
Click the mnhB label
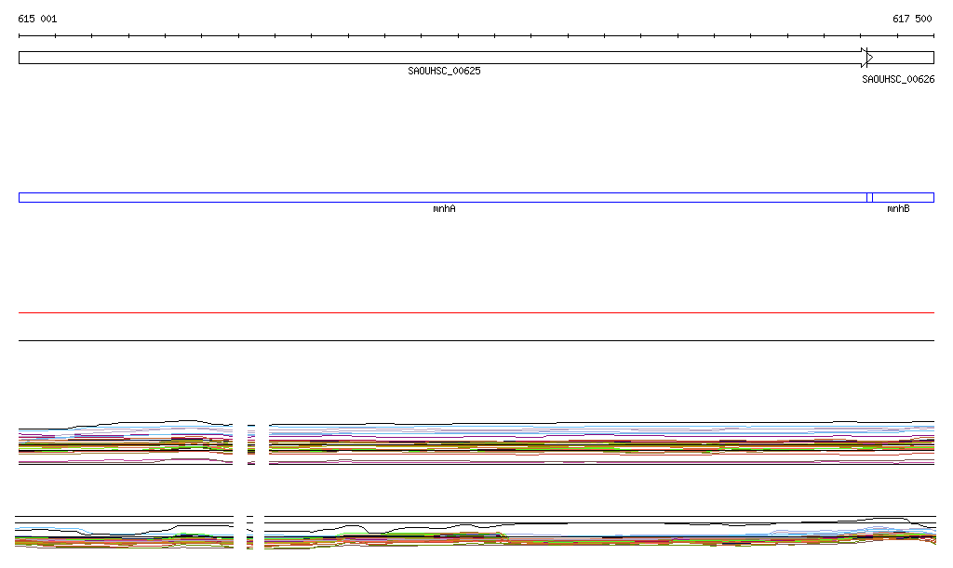point(897,209)
